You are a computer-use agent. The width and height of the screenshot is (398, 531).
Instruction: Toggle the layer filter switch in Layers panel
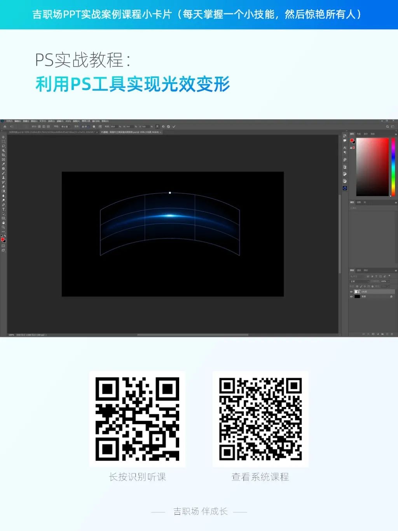pos(389,275)
